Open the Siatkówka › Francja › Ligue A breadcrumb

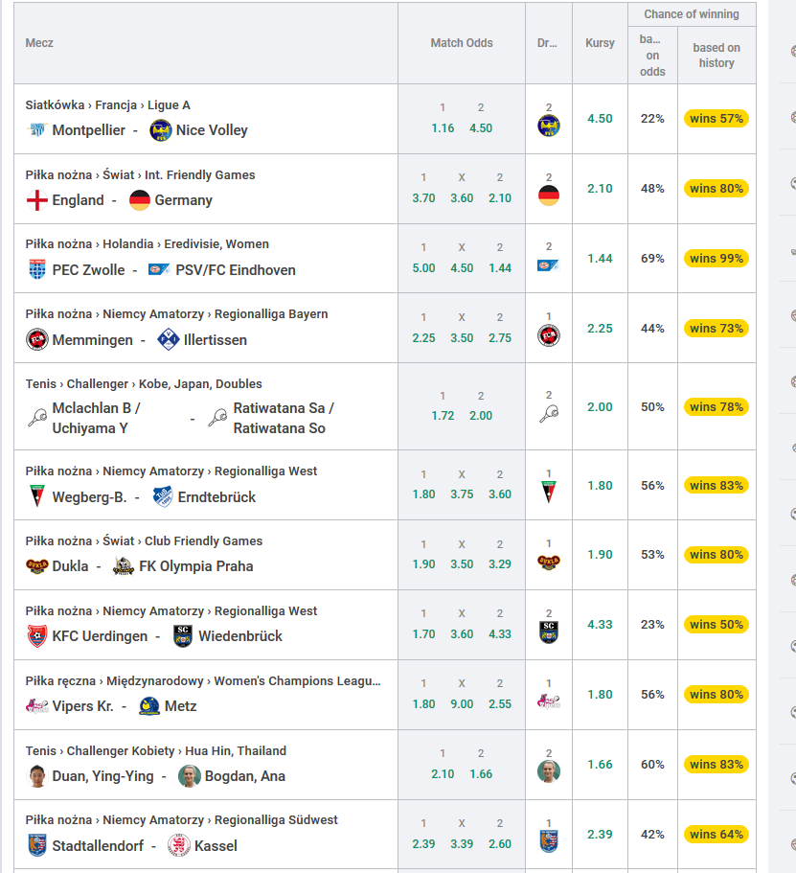[108, 105]
